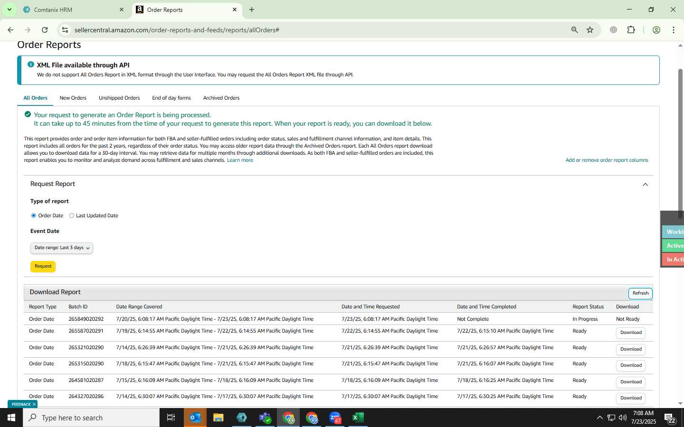Download report batch 264327020286
The image size is (684, 427).
[x=631, y=398]
